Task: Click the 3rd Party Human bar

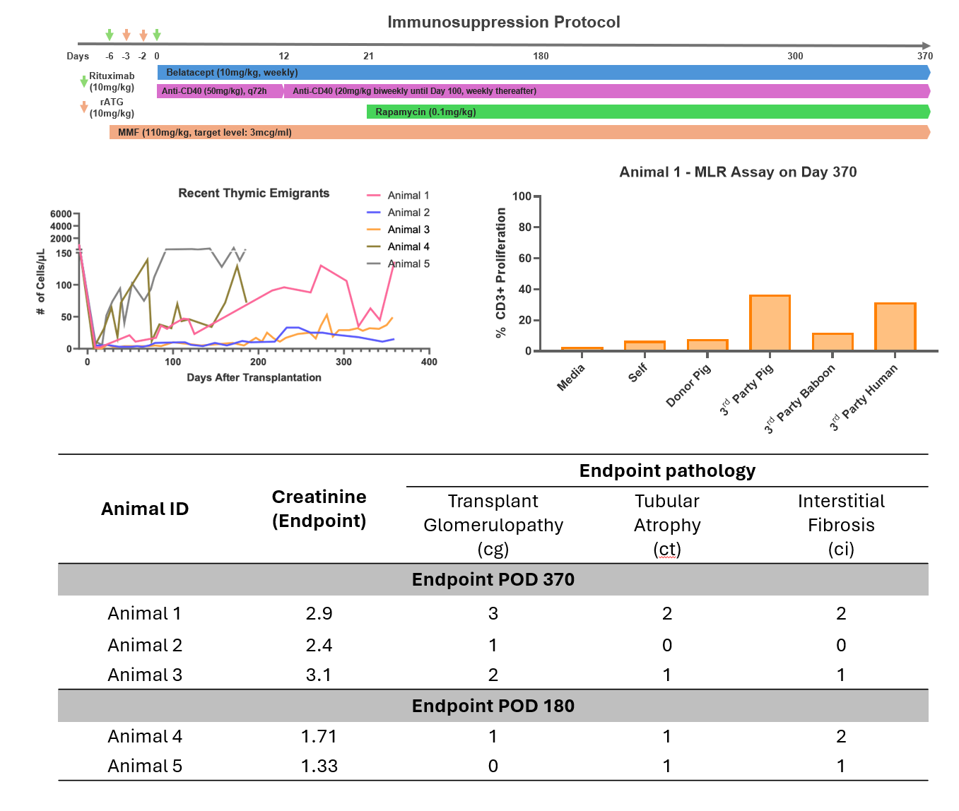Action: [x=895, y=326]
